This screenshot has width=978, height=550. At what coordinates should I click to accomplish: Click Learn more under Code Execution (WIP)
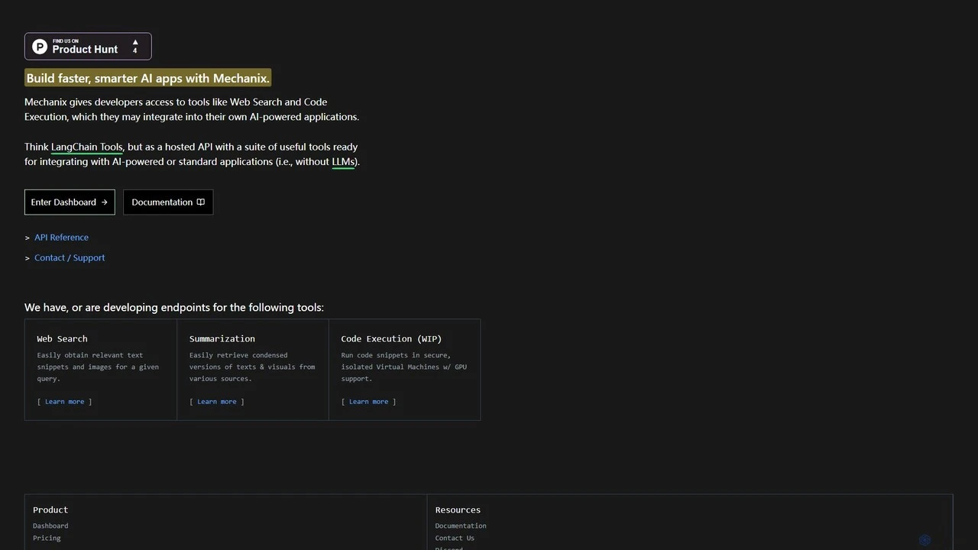click(369, 402)
